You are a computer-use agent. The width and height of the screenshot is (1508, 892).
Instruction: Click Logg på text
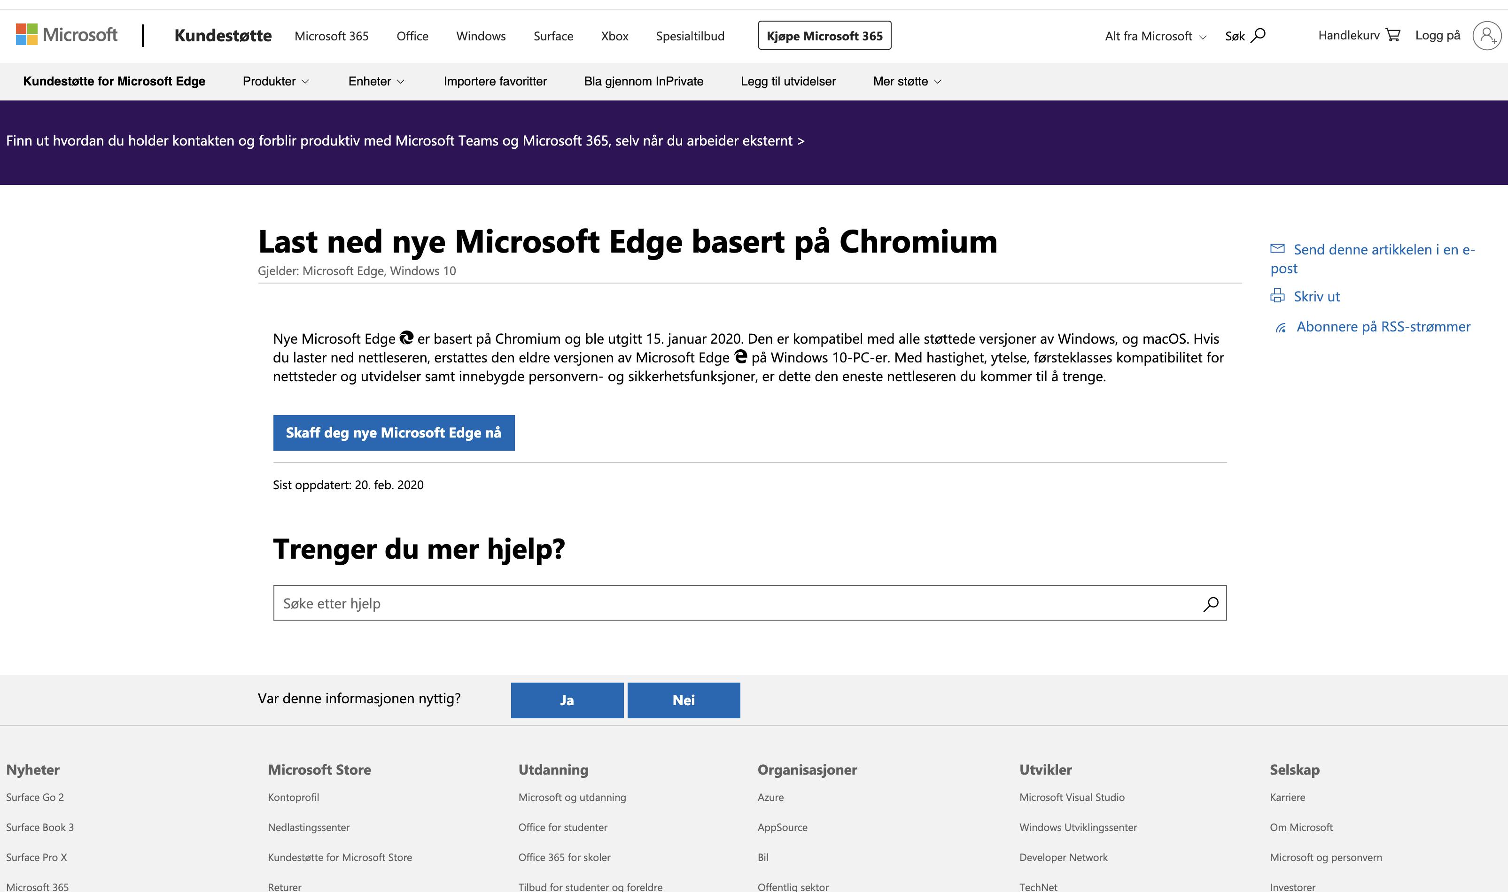tap(1438, 36)
